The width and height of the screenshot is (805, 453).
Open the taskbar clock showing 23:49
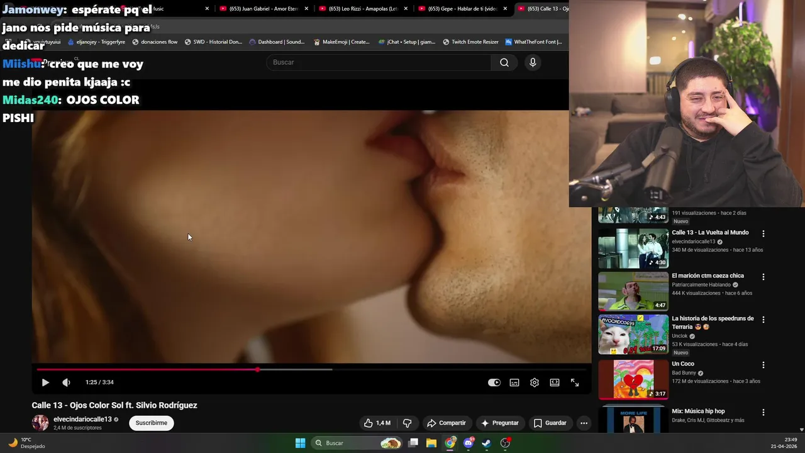point(784,443)
